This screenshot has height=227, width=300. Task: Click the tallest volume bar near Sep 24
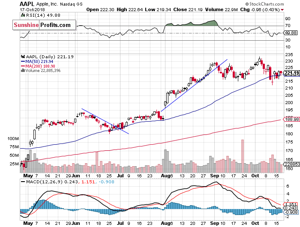point(243,156)
